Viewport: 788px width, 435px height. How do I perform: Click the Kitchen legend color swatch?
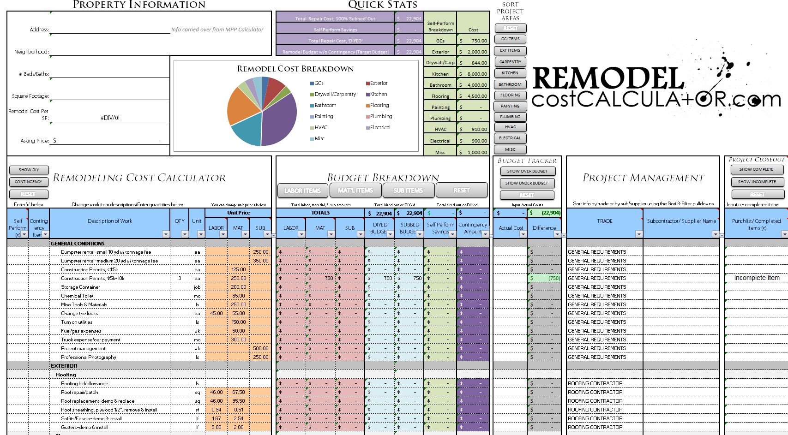(368, 95)
